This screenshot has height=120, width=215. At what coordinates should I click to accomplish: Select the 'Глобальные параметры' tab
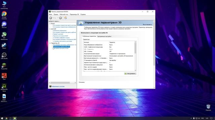[89, 36]
